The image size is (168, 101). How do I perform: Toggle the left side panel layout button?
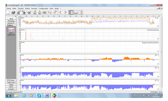(71, 12)
